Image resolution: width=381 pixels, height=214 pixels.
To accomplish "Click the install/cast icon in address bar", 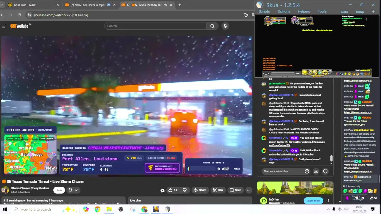I will coord(246,15).
